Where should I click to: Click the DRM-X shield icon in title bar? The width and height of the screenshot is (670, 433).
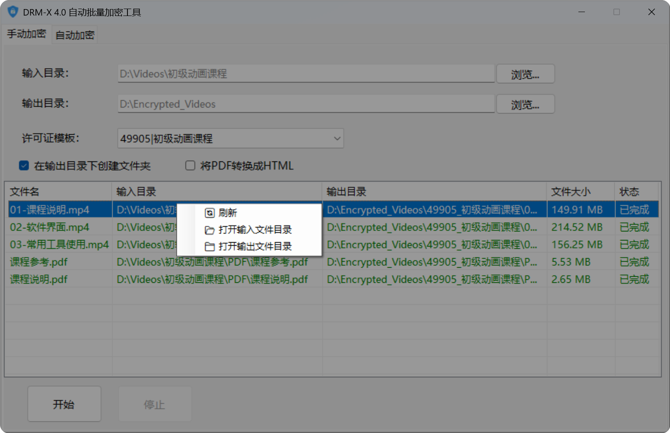coord(13,12)
